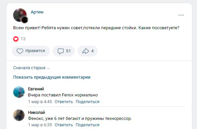Screen dimensions: 197x129
Task: Show previous comments via Показать предыдущие комментарии
Action: pyautogui.click(x=52, y=77)
